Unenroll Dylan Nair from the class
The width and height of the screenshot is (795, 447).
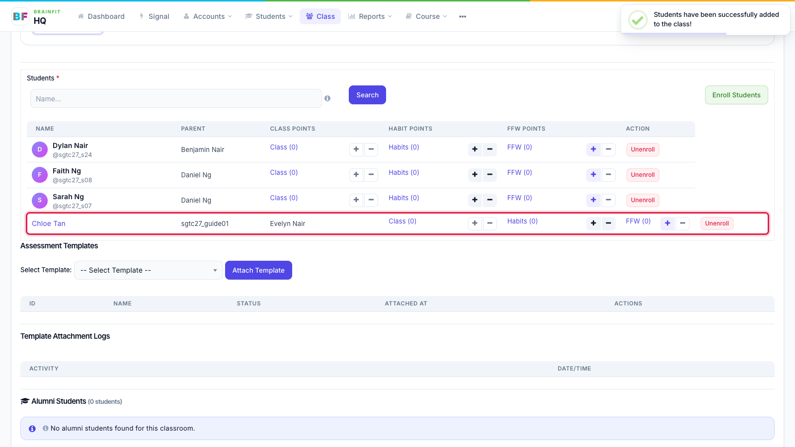coord(643,149)
